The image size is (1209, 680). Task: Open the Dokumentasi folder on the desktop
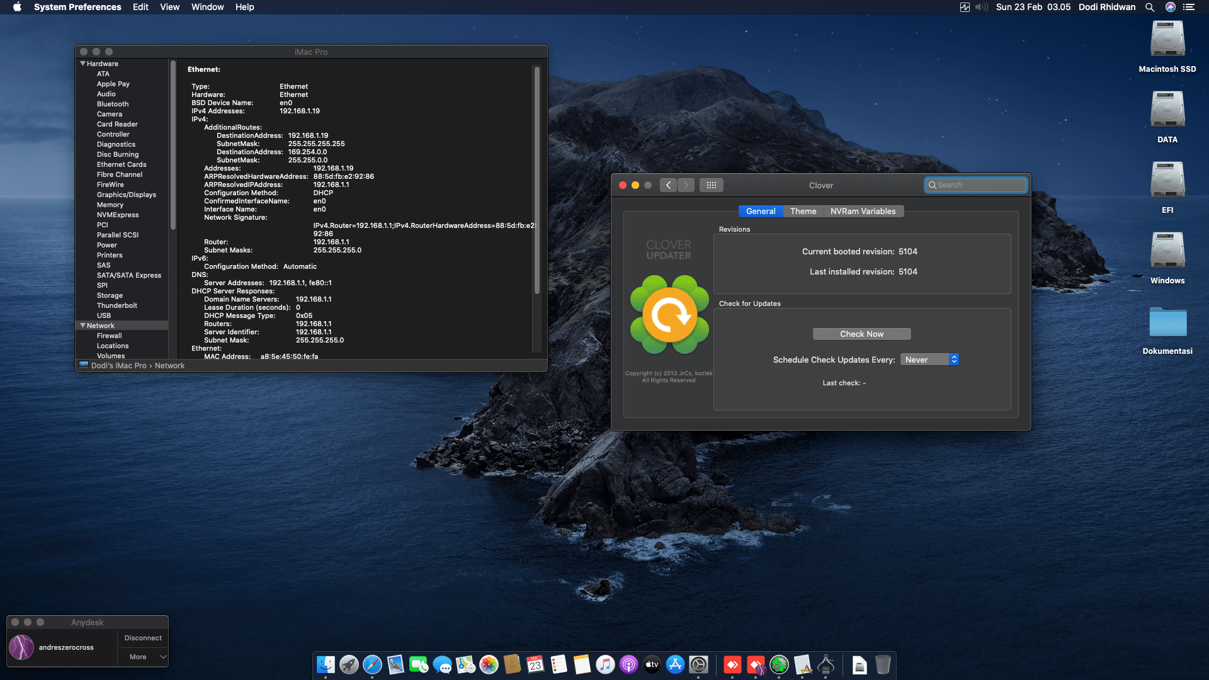1167,322
